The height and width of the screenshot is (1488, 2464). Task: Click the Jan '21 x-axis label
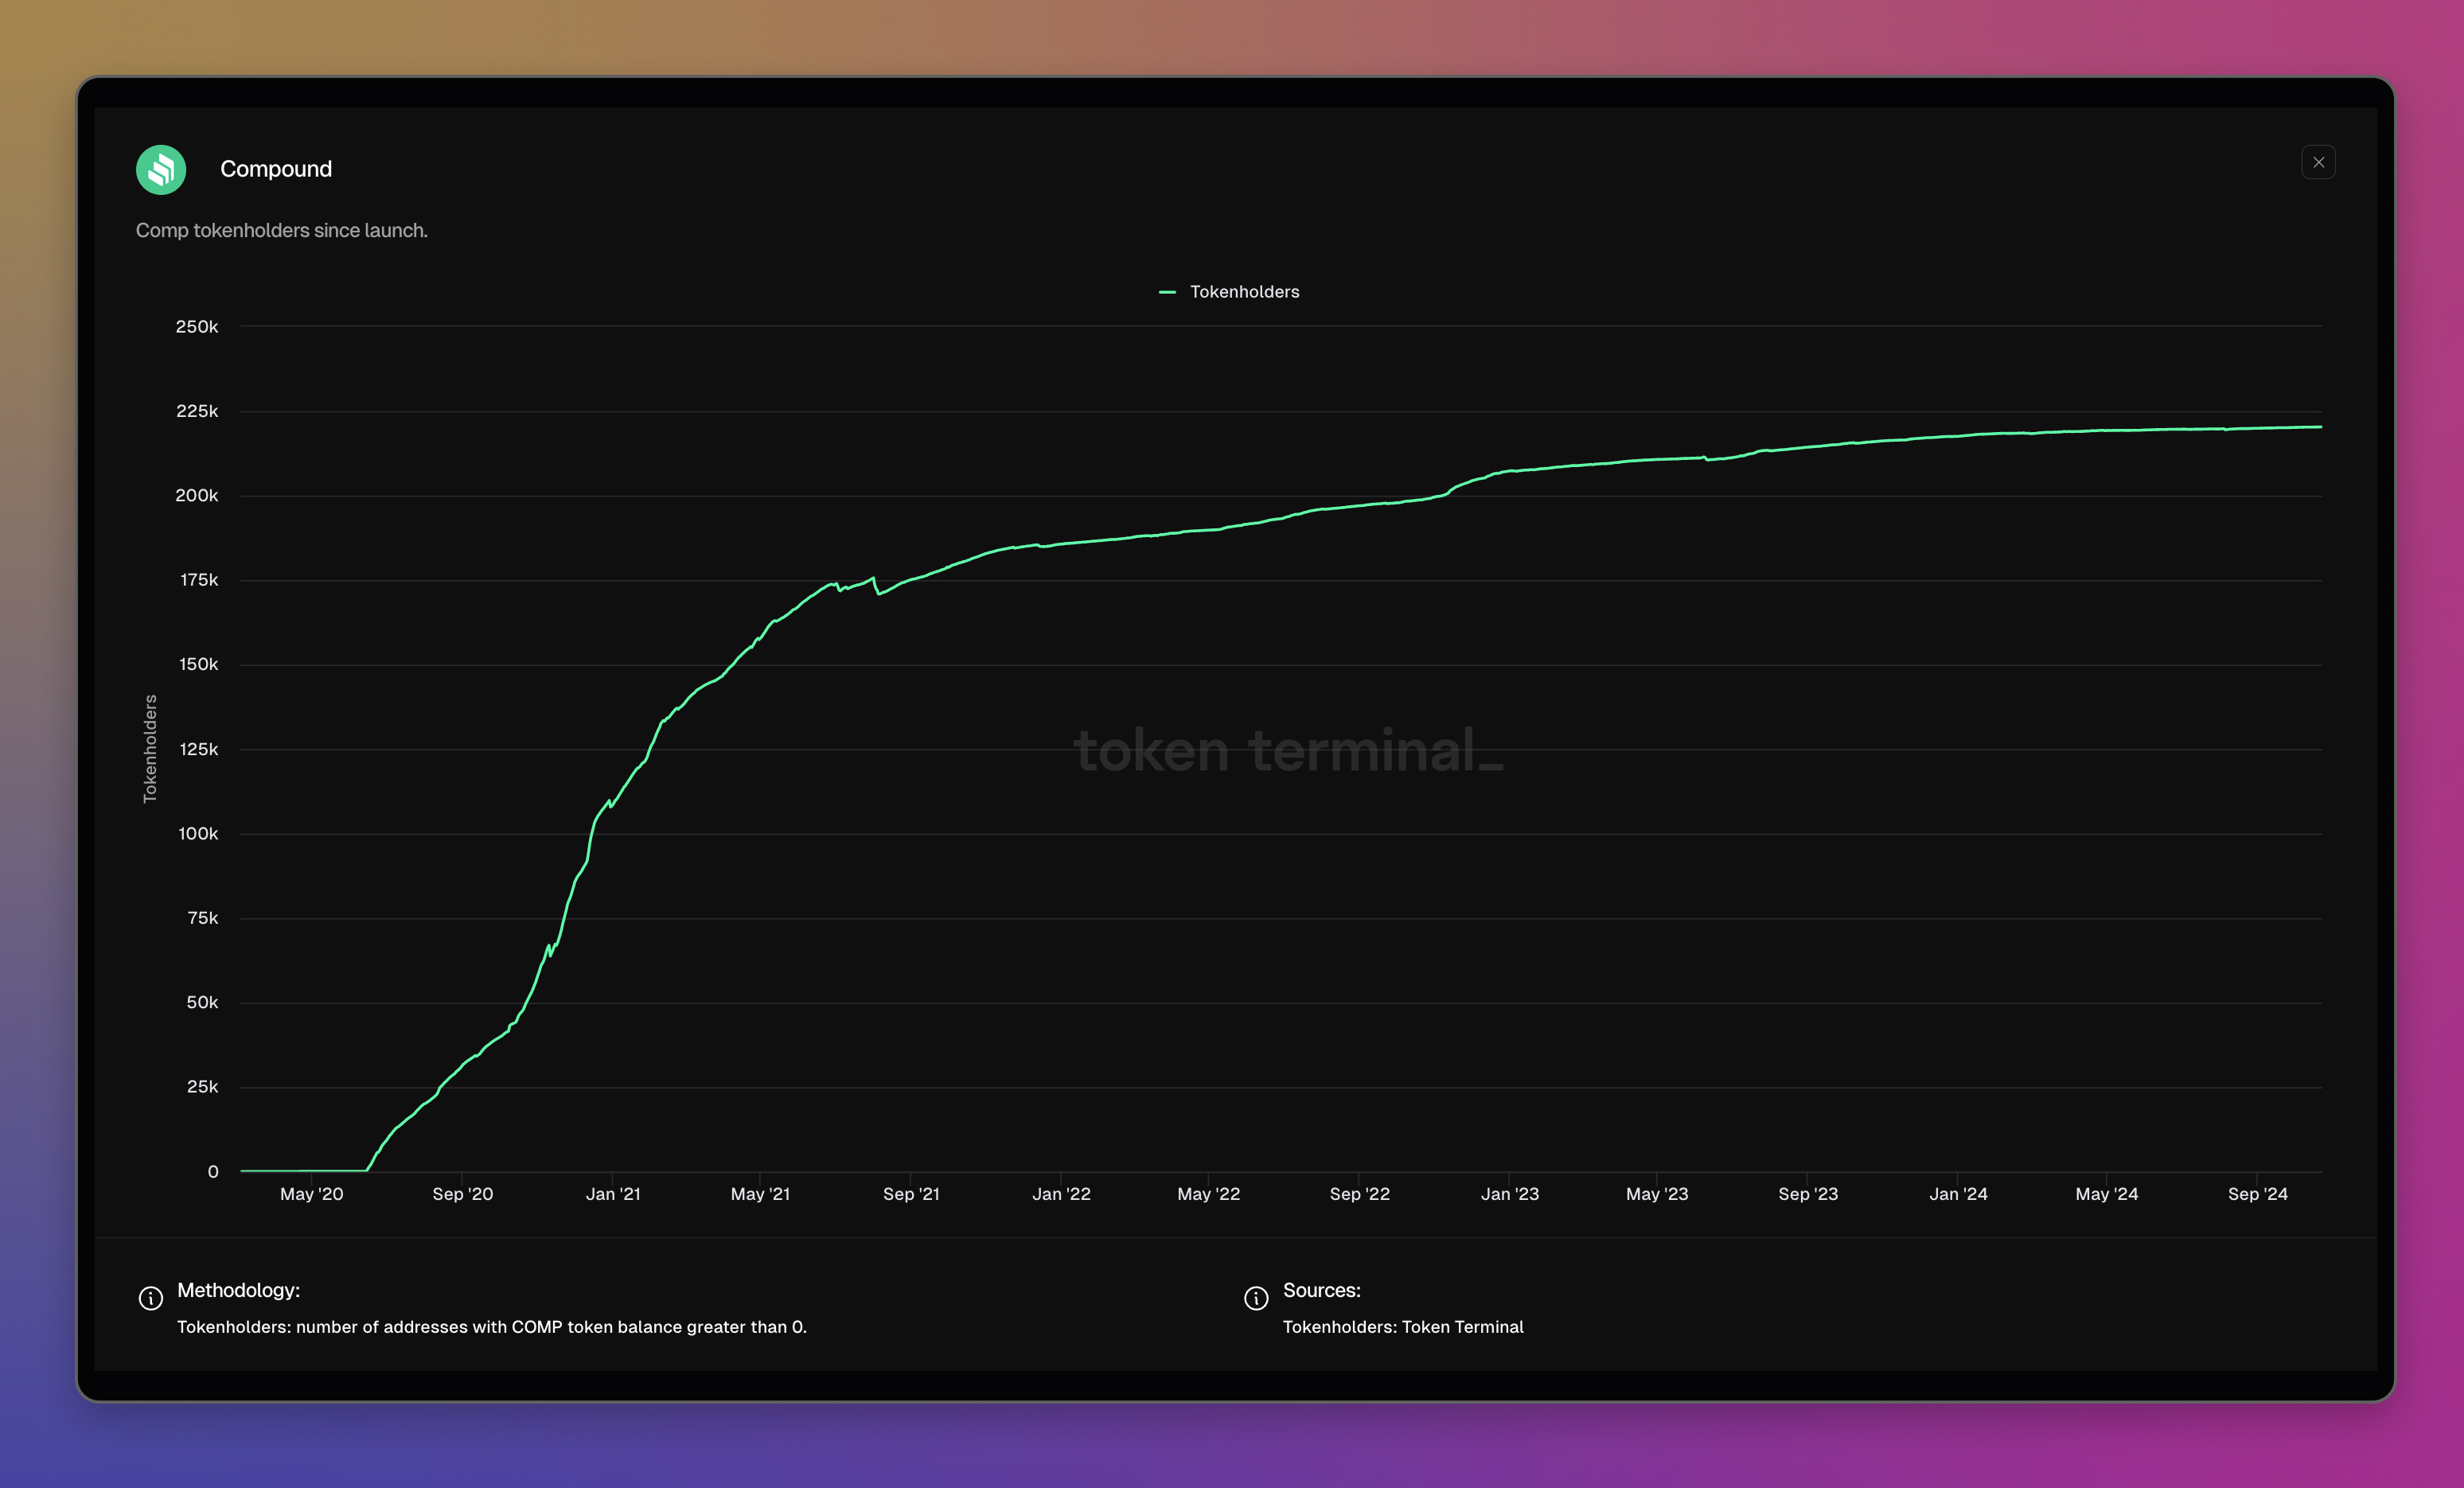coord(613,1194)
